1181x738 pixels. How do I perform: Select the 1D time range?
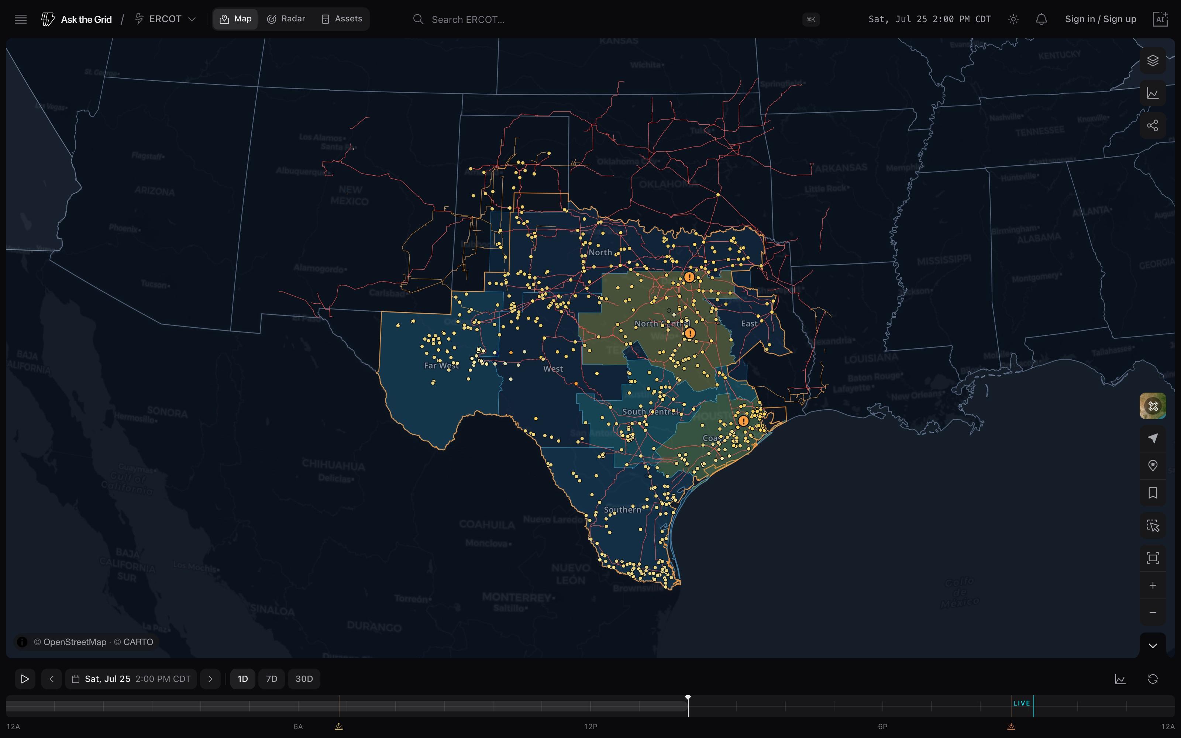[242, 679]
